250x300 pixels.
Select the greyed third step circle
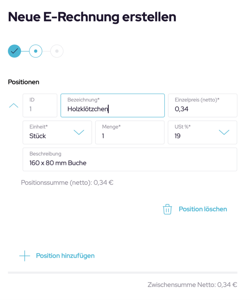tap(57, 51)
